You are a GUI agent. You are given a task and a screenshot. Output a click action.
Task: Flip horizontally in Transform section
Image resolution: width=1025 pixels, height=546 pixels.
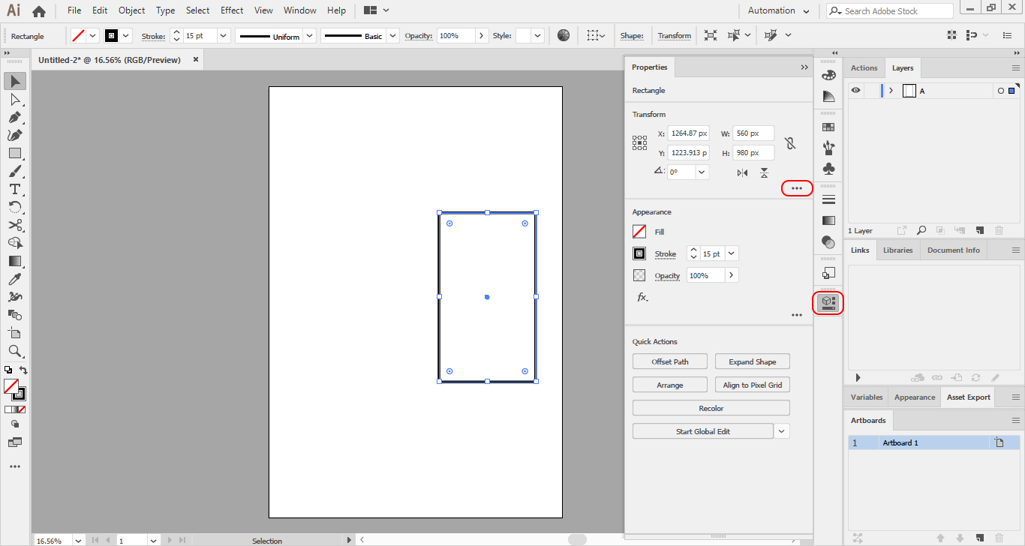click(x=742, y=172)
